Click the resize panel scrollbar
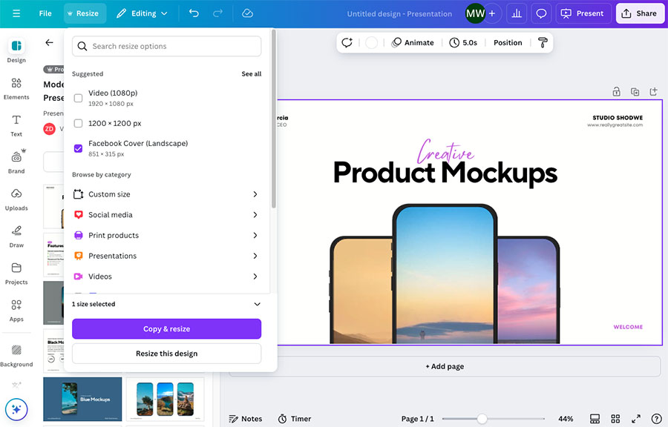 [x=273, y=119]
